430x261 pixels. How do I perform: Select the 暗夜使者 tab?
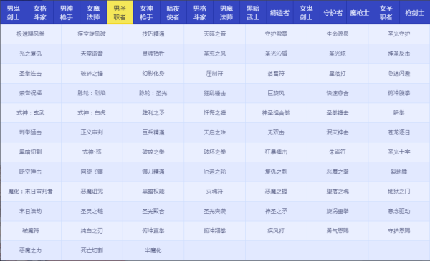click(x=173, y=13)
